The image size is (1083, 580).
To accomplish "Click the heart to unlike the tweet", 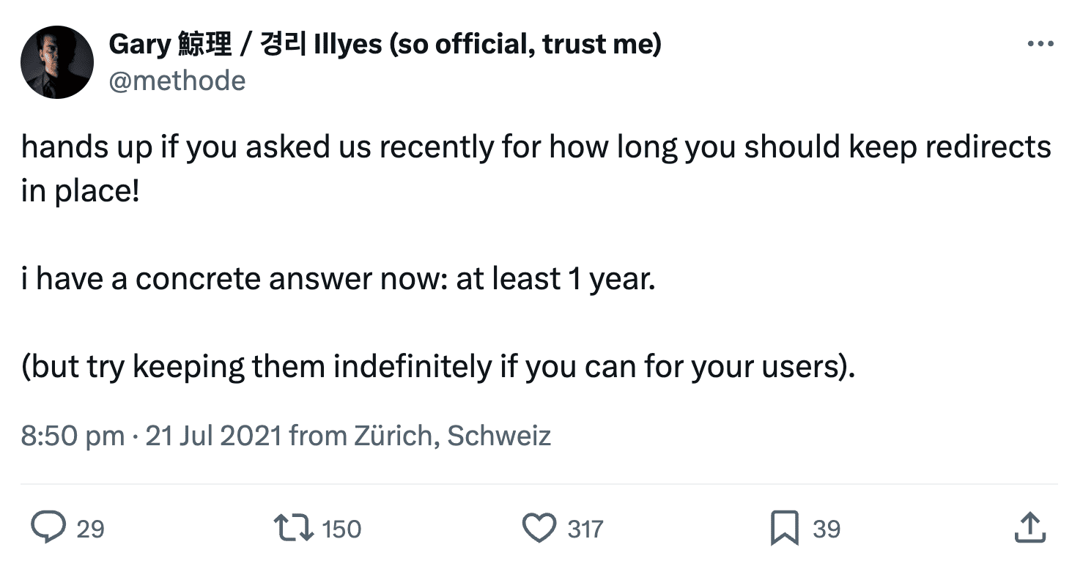I will click(540, 527).
